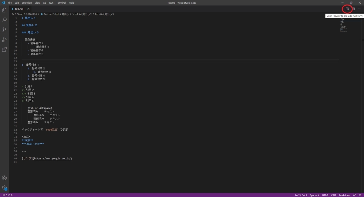Viewport: 364px width, 197px height.
Task: Open the View menu
Action: 37,3
